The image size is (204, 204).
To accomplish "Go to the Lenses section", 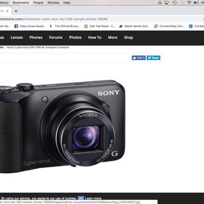I will (x=16, y=37).
